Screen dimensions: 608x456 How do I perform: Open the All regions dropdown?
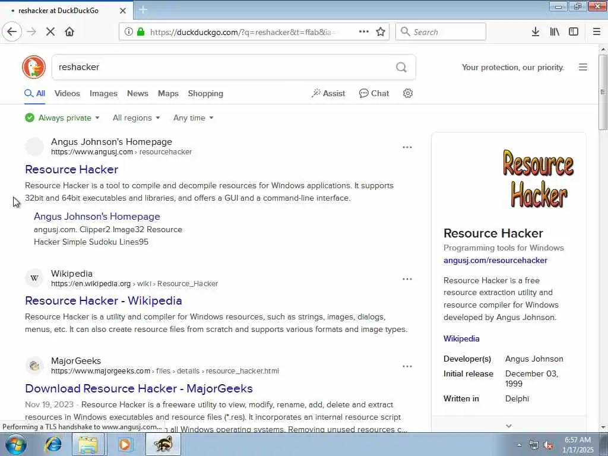click(136, 118)
